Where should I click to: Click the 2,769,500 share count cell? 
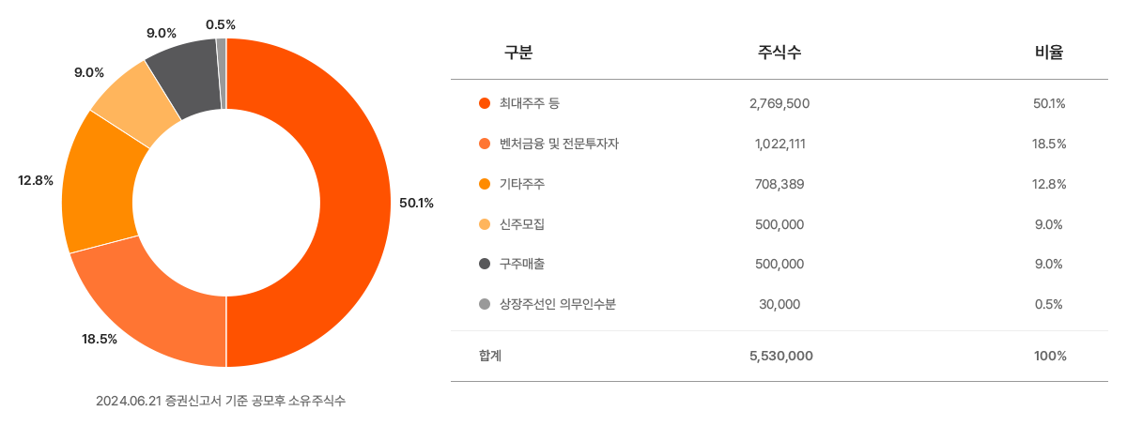[x=780, y=103]
